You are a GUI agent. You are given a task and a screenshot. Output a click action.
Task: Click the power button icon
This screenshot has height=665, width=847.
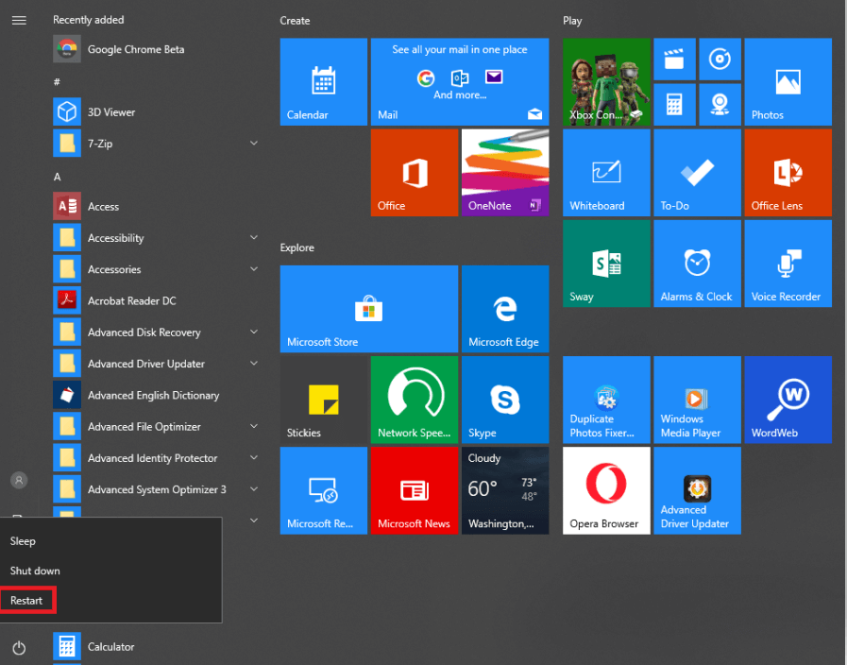pos(19,648)
